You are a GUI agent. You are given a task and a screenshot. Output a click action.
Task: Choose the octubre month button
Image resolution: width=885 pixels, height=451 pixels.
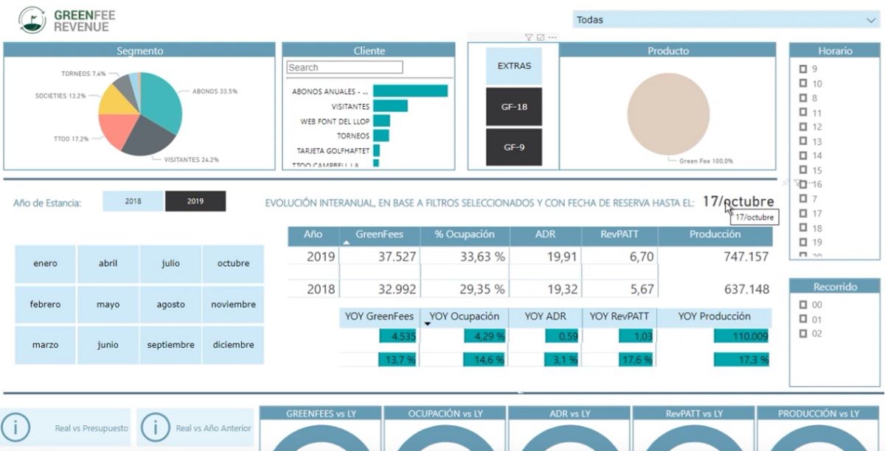pyautogui.click(x=233, y=264)
